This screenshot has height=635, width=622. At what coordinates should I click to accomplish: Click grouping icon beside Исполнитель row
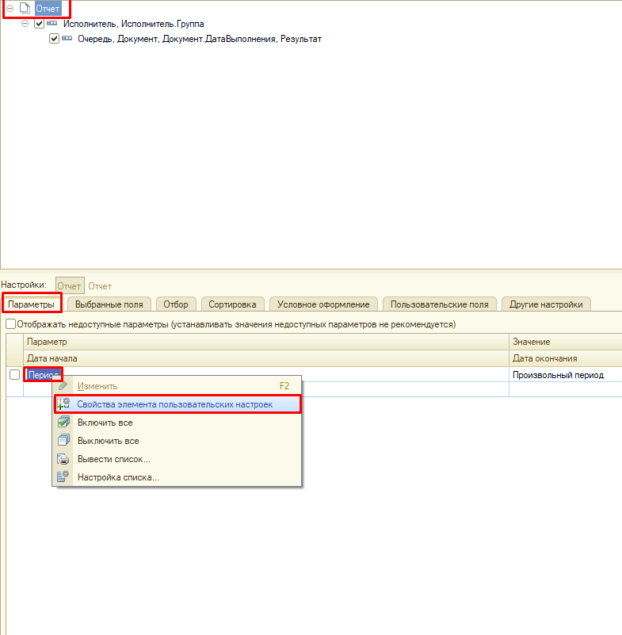click(x=52, y=23)
